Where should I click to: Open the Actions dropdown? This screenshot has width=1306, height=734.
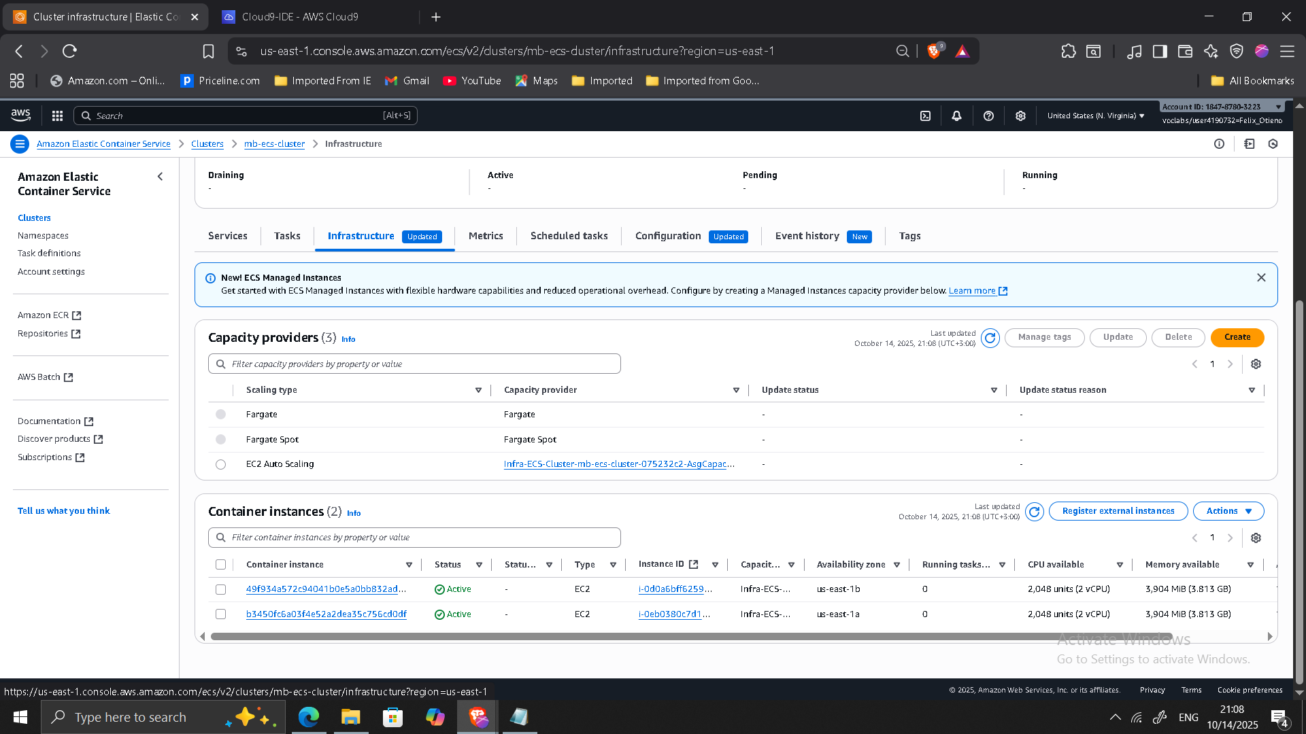tap(1228, 510)
